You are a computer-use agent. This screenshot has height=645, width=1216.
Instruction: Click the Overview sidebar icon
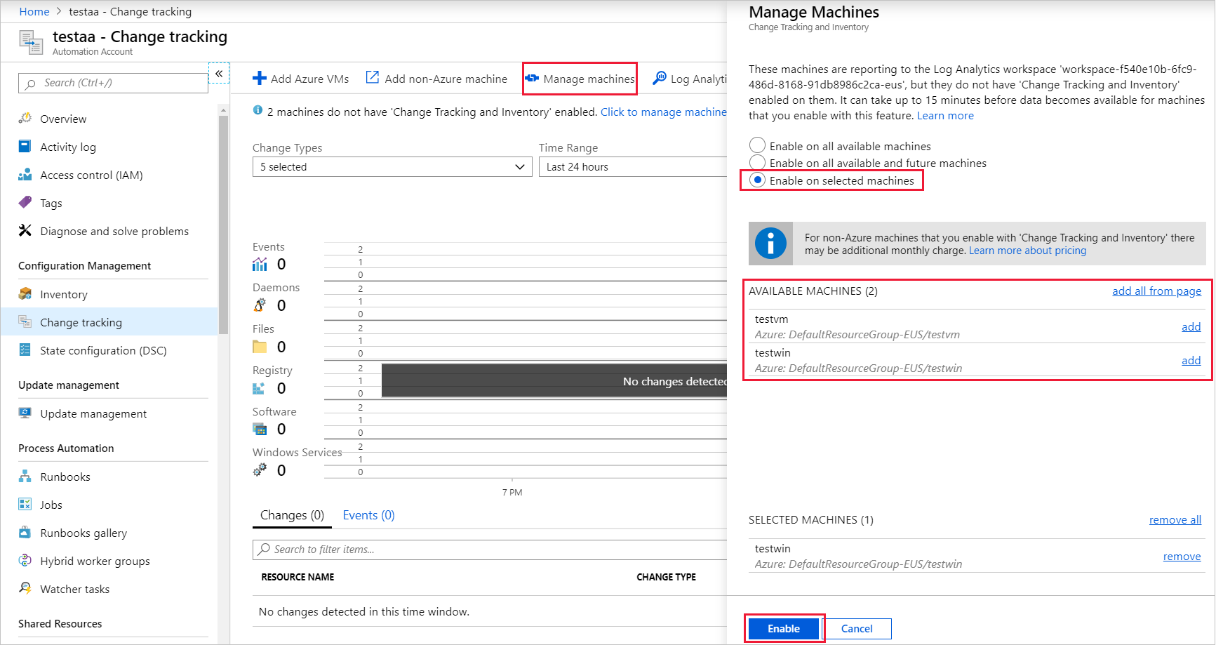click(25, 118)
